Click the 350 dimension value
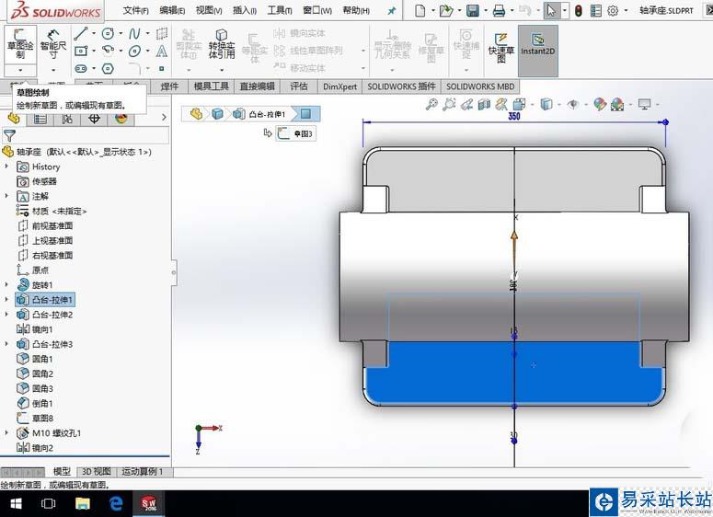Screen dimensions: 713x517 (x=514, y=116)
